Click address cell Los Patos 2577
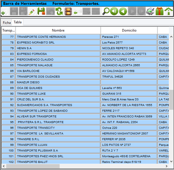The width and height of the screenshot is (174, 170). 129,42
